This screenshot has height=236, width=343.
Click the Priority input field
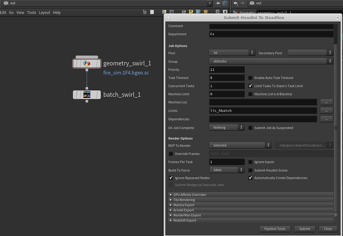point(227,70)
